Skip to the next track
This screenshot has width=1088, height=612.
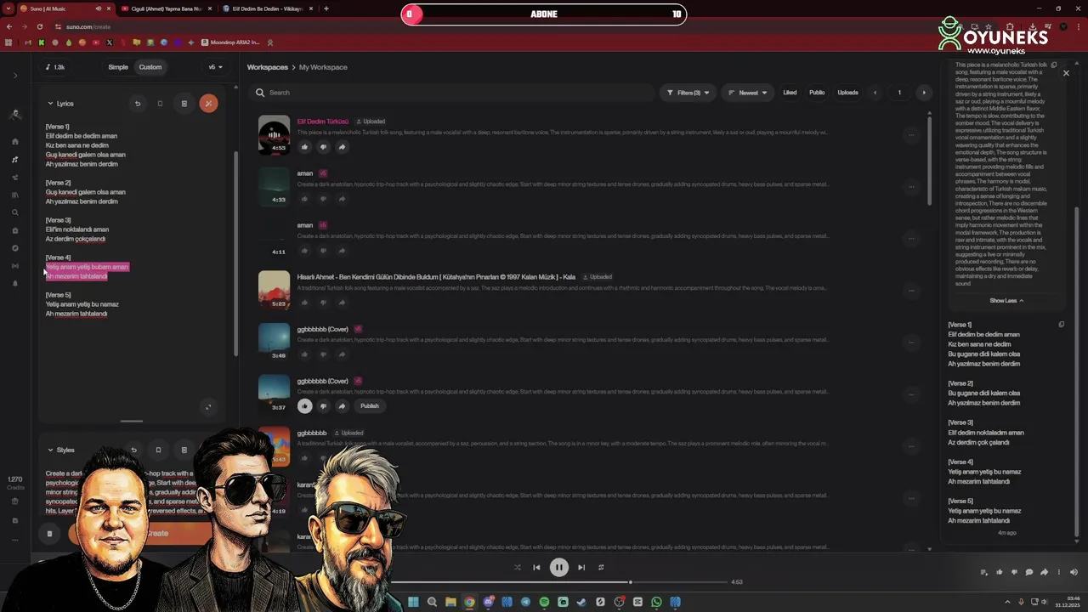(581, 567)
